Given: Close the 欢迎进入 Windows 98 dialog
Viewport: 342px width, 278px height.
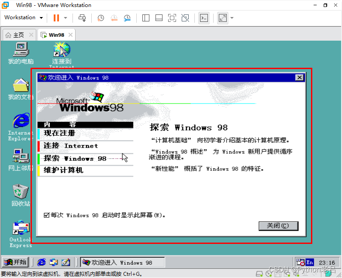Looking at the screenshot, I should pos(300,77).
